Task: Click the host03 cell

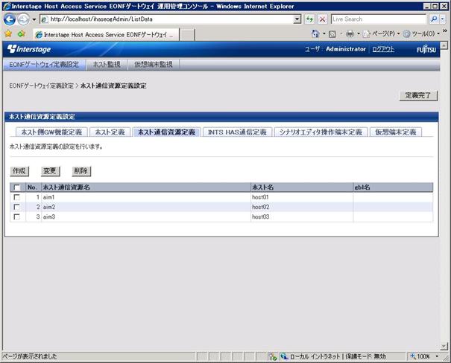Action: (302, 217)
